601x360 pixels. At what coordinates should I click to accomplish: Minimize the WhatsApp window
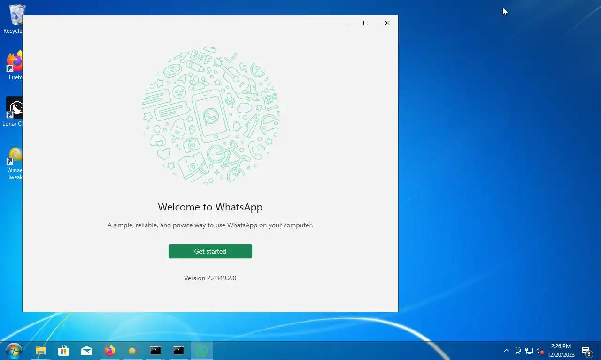click(x=344, y=23)
